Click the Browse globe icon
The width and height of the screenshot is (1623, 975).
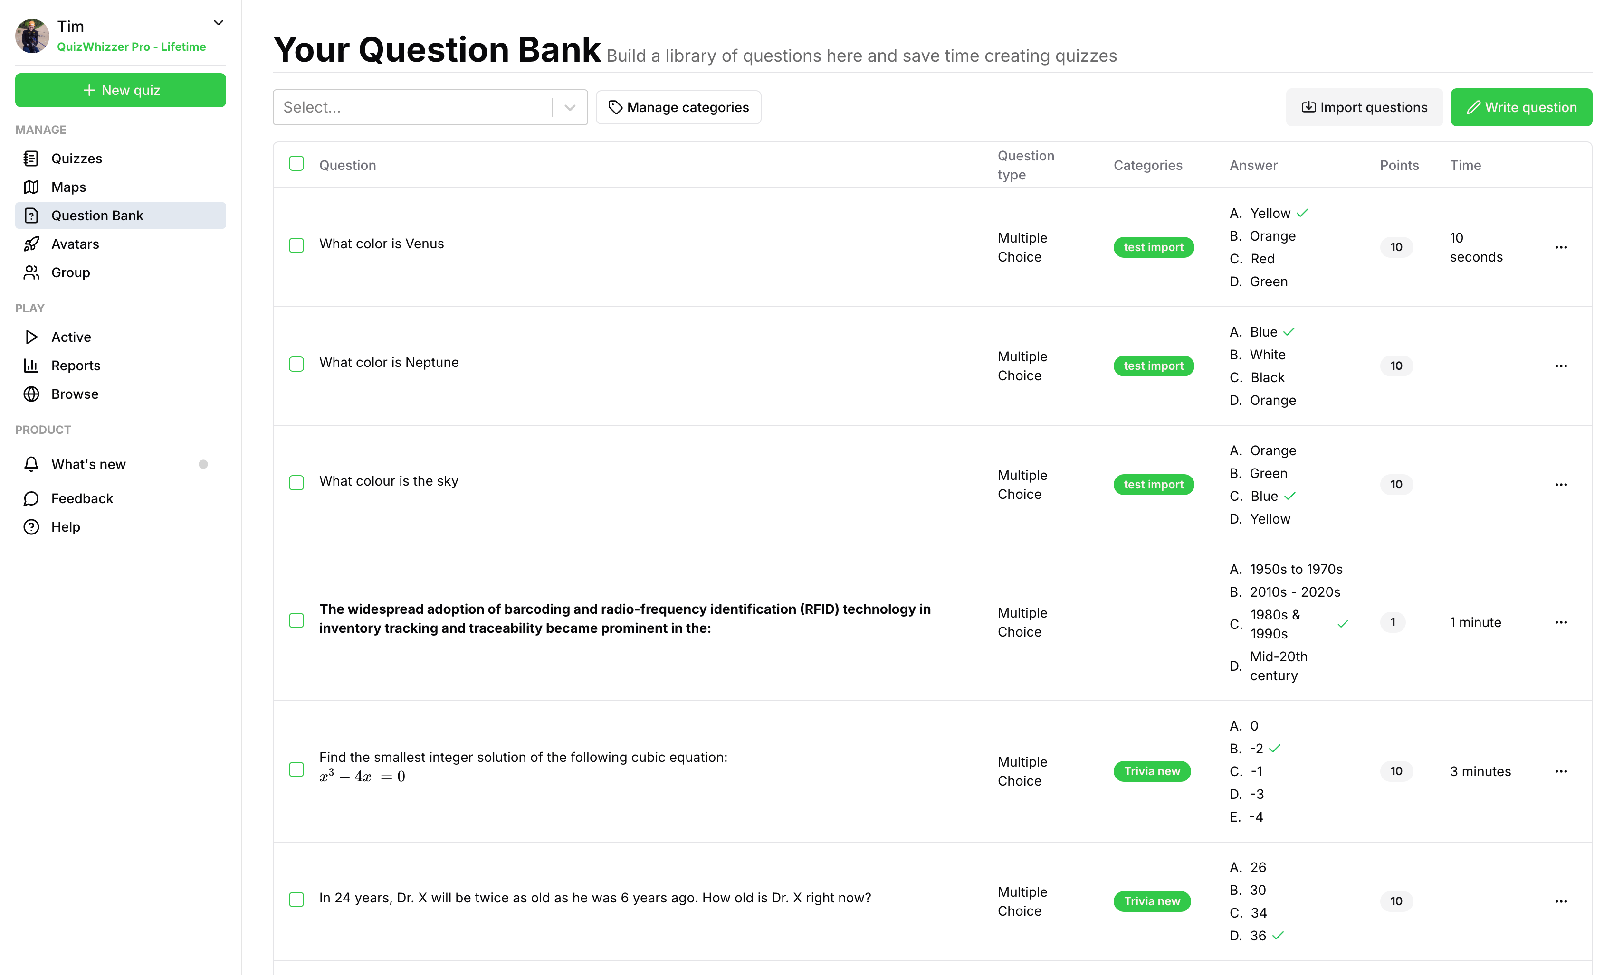(31, 394)
